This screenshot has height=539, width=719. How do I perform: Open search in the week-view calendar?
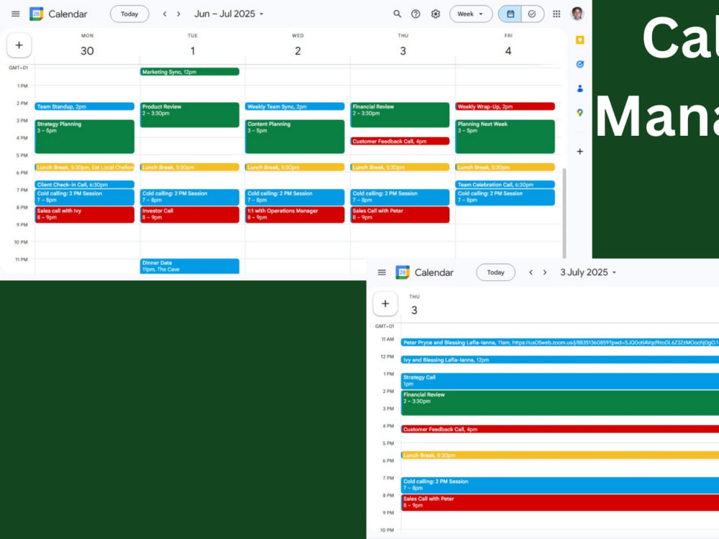pyautogui.click(x=397, y=14)
